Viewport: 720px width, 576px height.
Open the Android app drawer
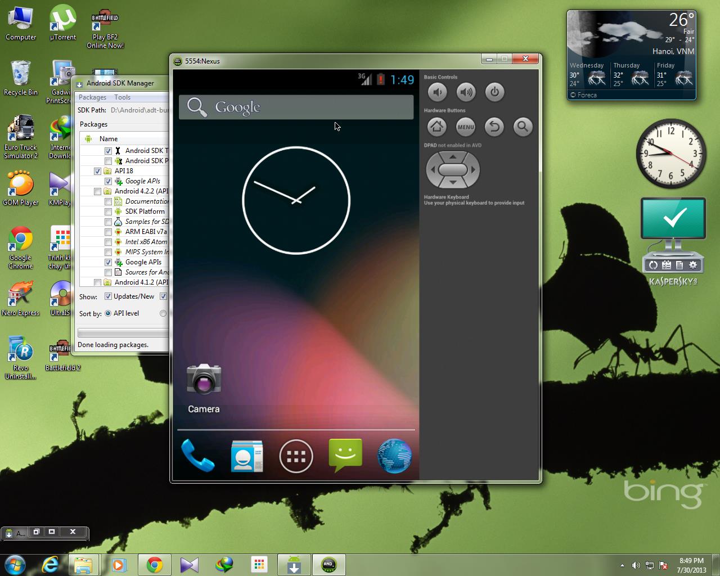(x=296, y=456)
